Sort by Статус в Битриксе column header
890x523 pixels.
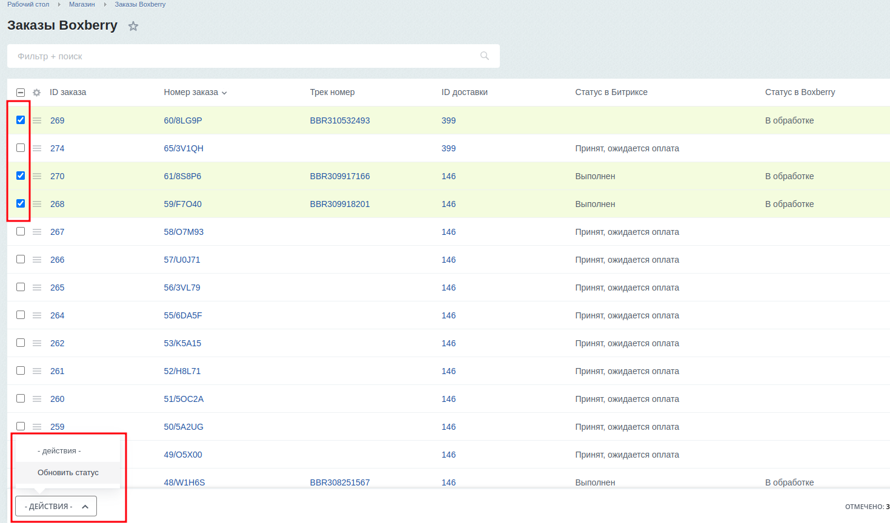(611, 92)
